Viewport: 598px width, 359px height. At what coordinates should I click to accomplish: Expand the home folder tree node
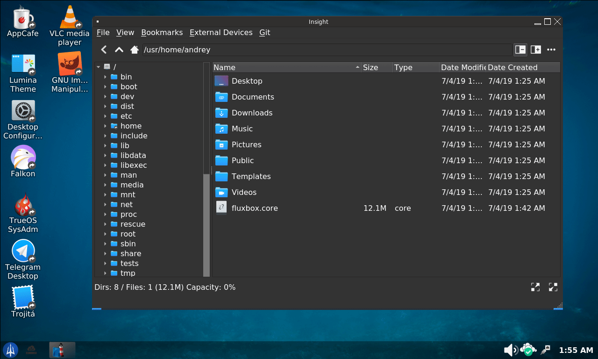pyautogui.click(x=105, y=126)
